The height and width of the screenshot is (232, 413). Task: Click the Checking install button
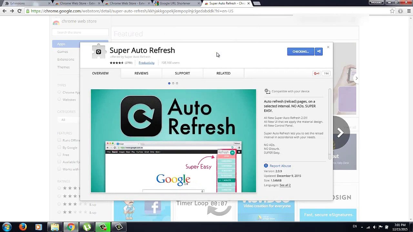click(x=301, y=52)
